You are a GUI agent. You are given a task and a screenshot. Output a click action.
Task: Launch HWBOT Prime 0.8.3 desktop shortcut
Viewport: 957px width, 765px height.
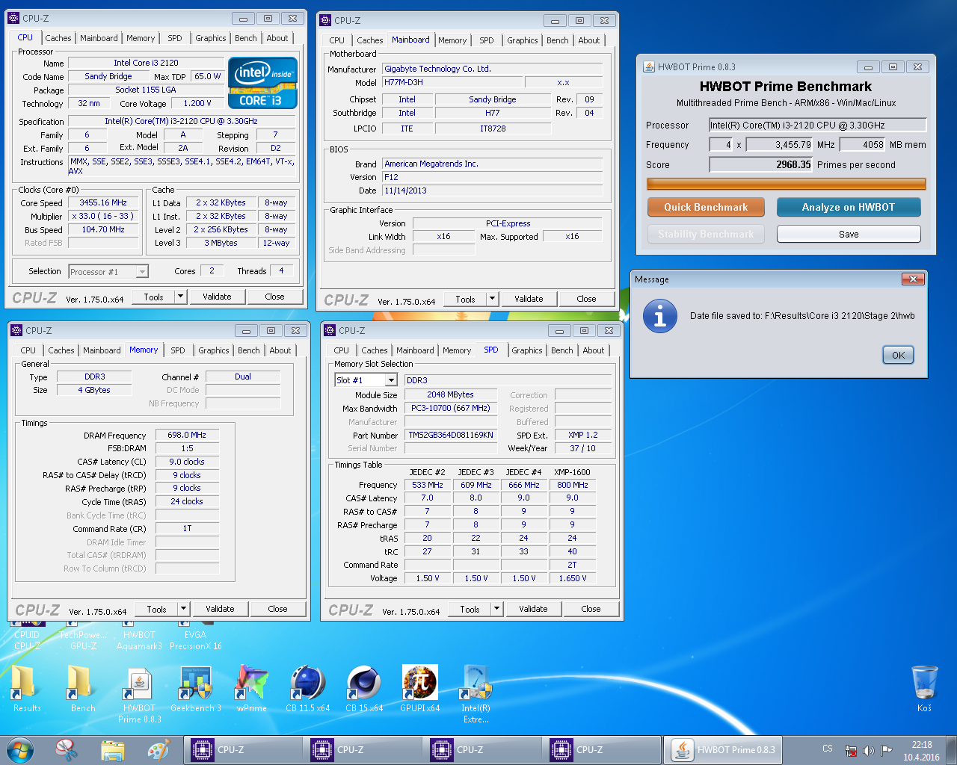point(139,695)
